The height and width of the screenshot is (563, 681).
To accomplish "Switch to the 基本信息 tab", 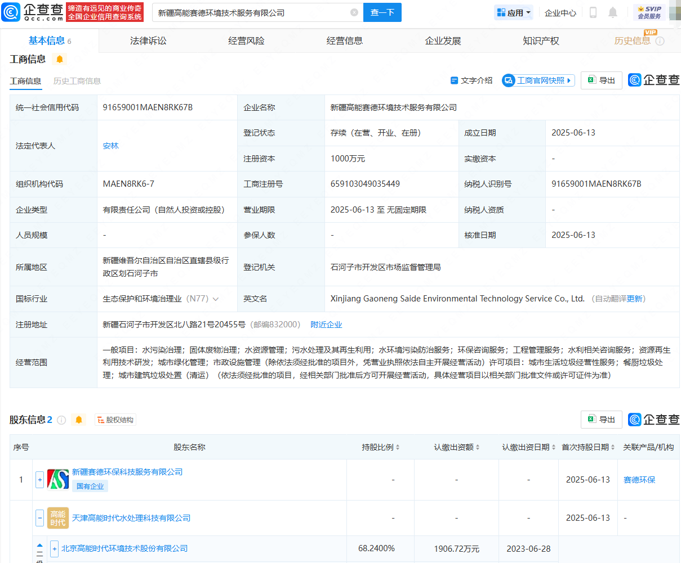I will (50, 40).
